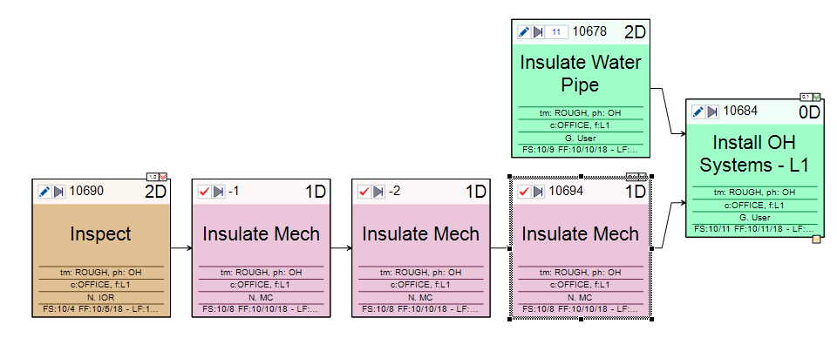Expand the orange chevron below Install OH Systems
837x338 pixels.
817,240
